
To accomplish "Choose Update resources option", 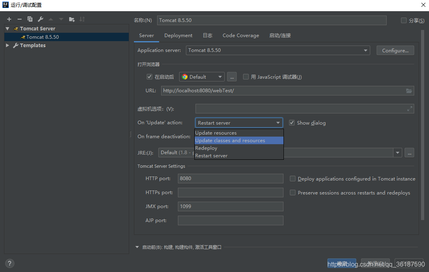I will (x=239, y=133).
